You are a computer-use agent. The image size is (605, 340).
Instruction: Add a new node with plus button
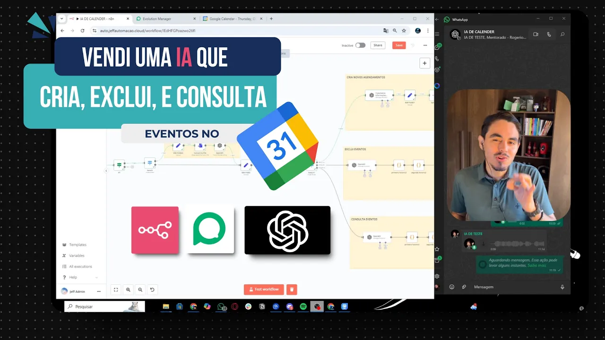(x=424, y=63)
